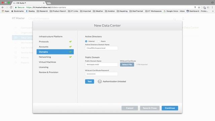Viewport: 215px width, 121px height.
Task: Open Bookmarks star folder in bookmarks bar
Action: (17, 11)
